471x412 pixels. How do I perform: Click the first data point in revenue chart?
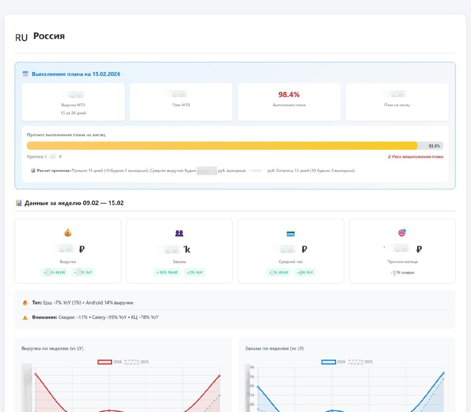tap(36, 374)
